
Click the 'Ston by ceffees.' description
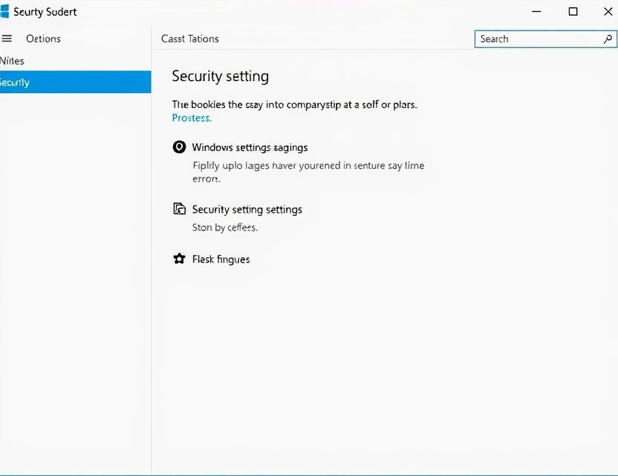point(224,228)
